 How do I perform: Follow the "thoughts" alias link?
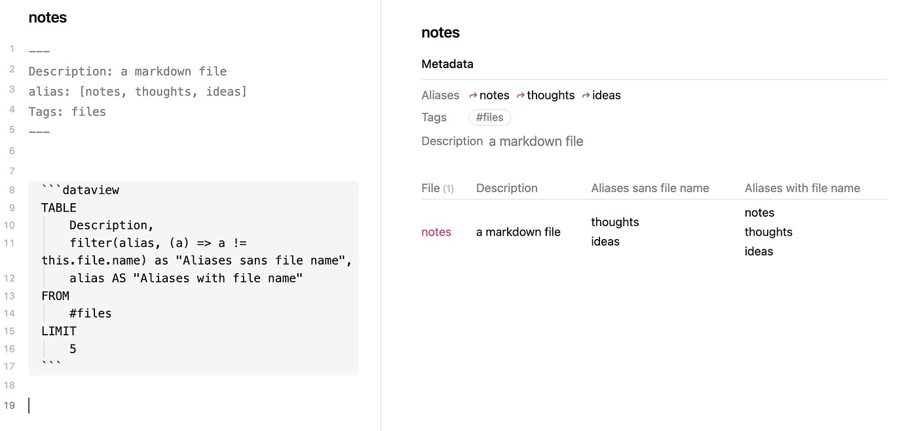click(550, 95)
